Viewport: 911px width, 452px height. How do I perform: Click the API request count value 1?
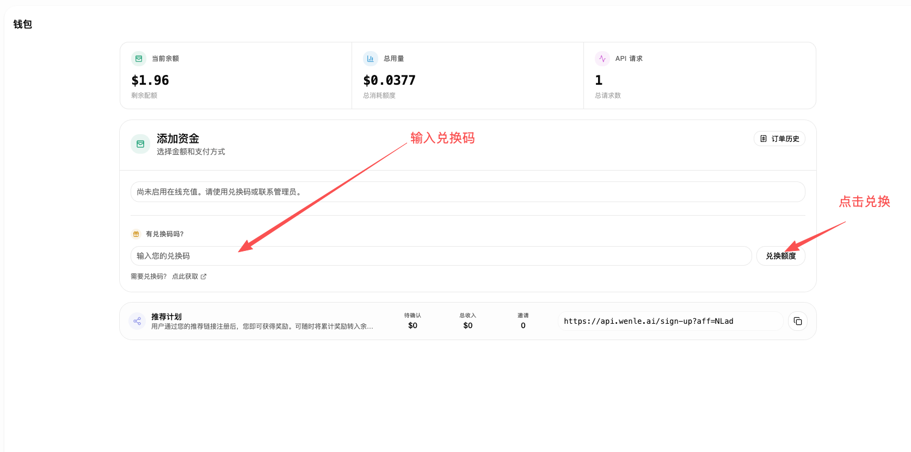599,80
